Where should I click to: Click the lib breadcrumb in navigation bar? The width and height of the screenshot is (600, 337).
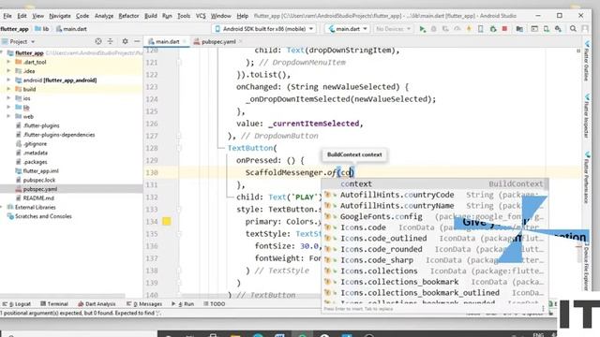pos(42,29)
